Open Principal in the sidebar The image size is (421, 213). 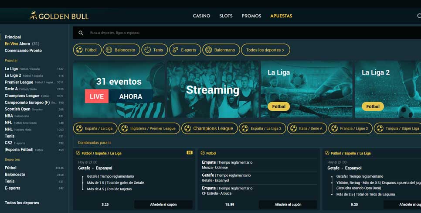pyautogui.click(x=13, y=37)
